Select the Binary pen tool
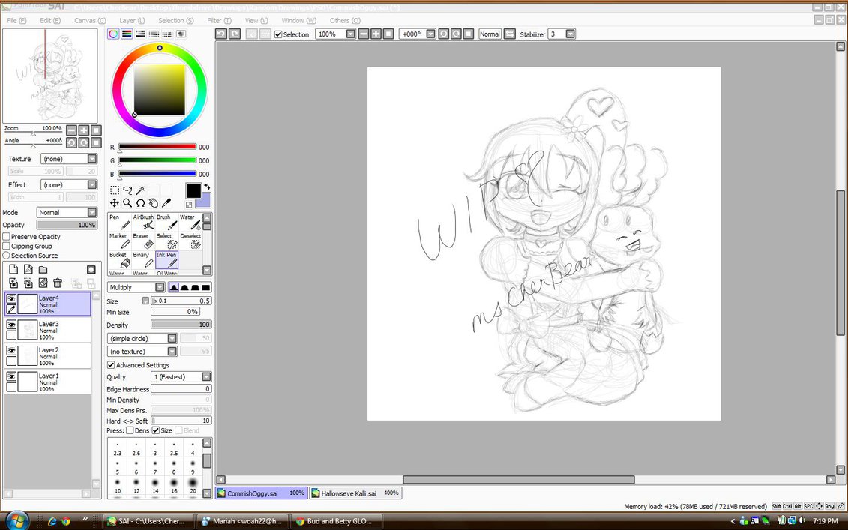This screenshot has height=530, width=848. (142, 259)
